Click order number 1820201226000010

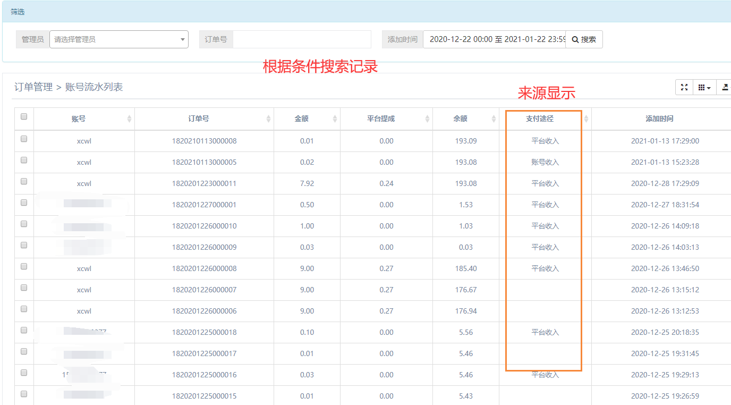[x=204, y=226]
